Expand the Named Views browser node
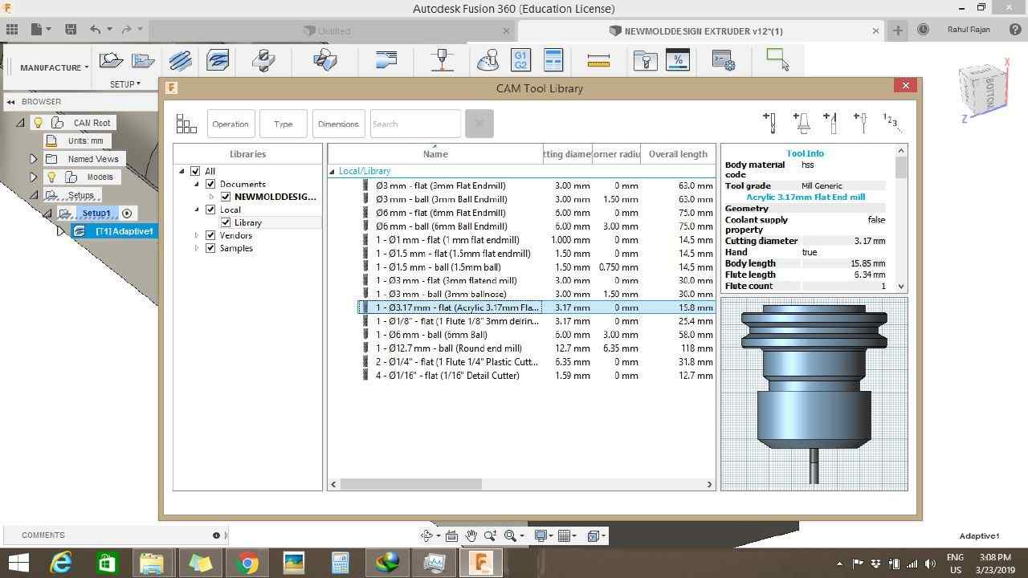Viewport: 1028px width, 578px height. coord(34,159)
